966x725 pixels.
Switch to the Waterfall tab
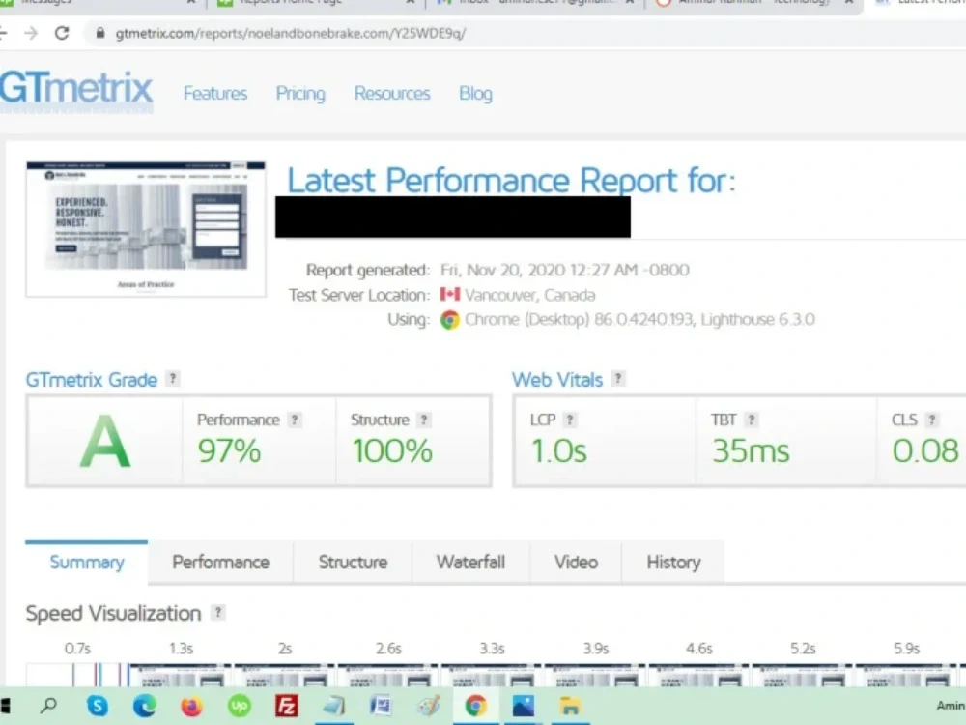coord(470,563)
